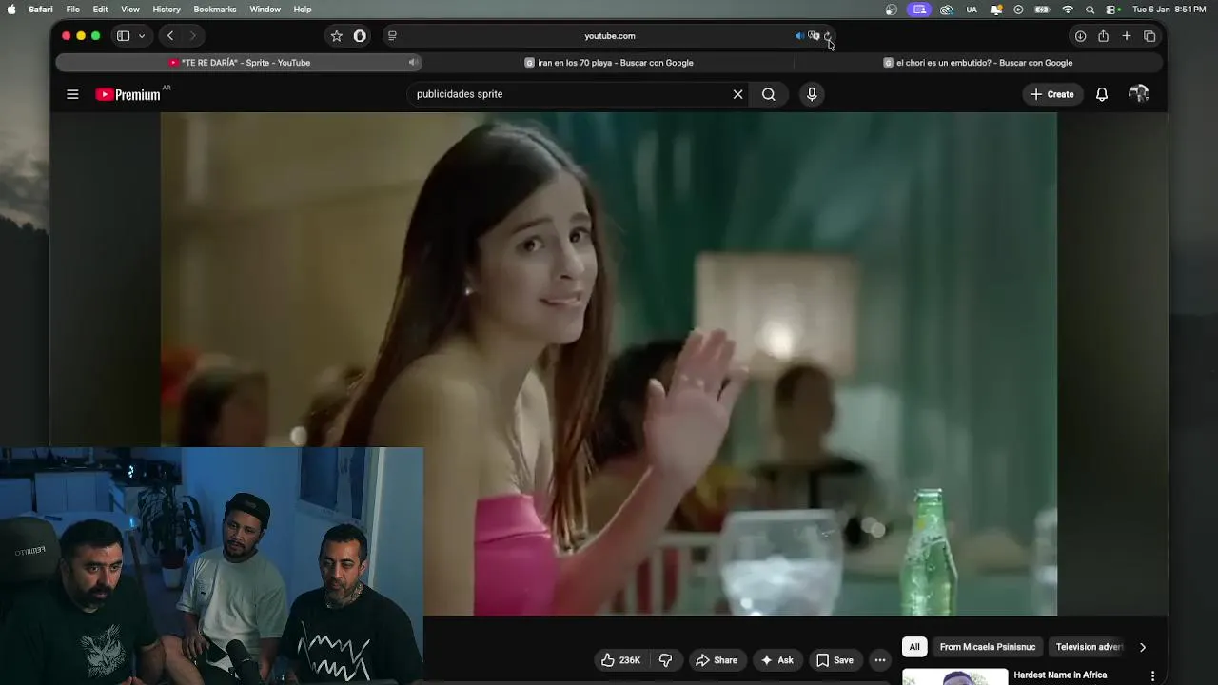Go forward in Safari history
Viewport: 1218px width, 685px height.
tap(192, 36)
